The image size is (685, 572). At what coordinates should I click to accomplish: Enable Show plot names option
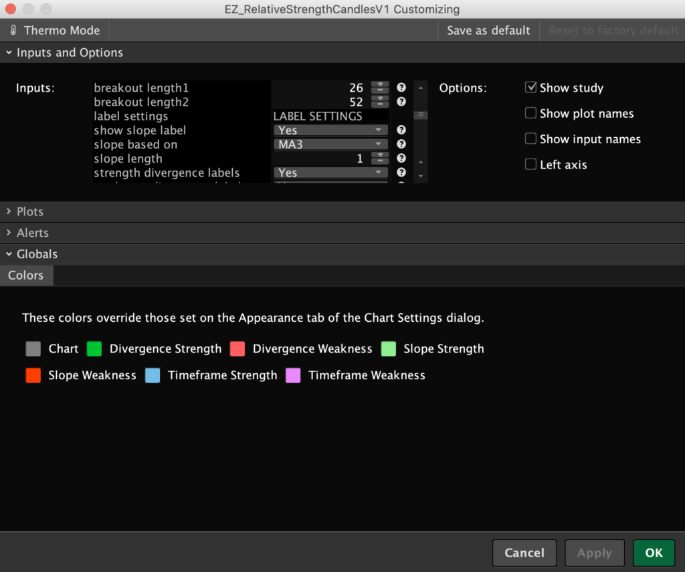(531, 113)
